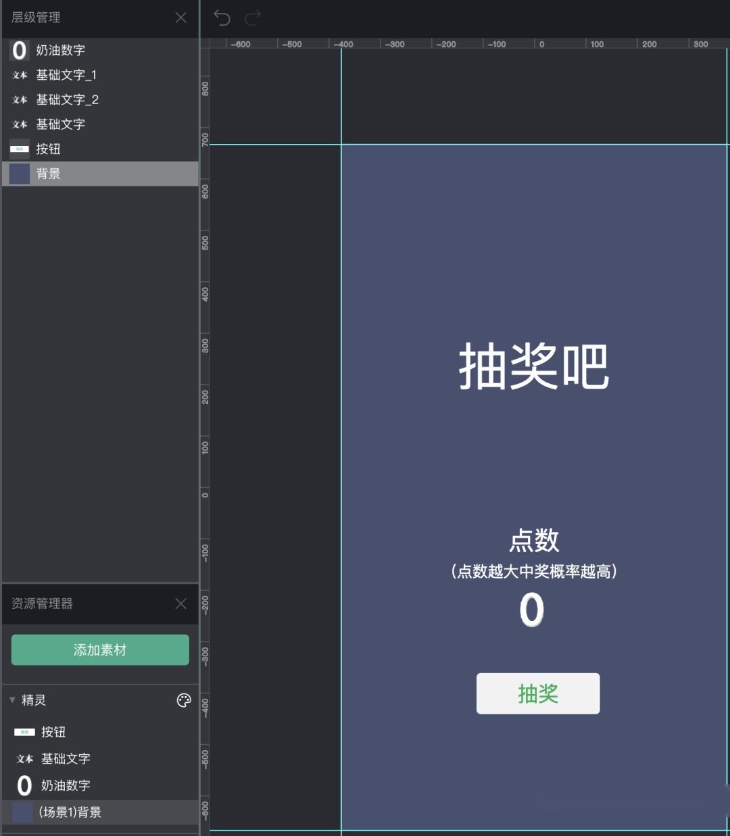This screenshot has height=836, width=730.
Task: Click the 背景 layer color thumbnail
Action: click(x=20, y=174)
